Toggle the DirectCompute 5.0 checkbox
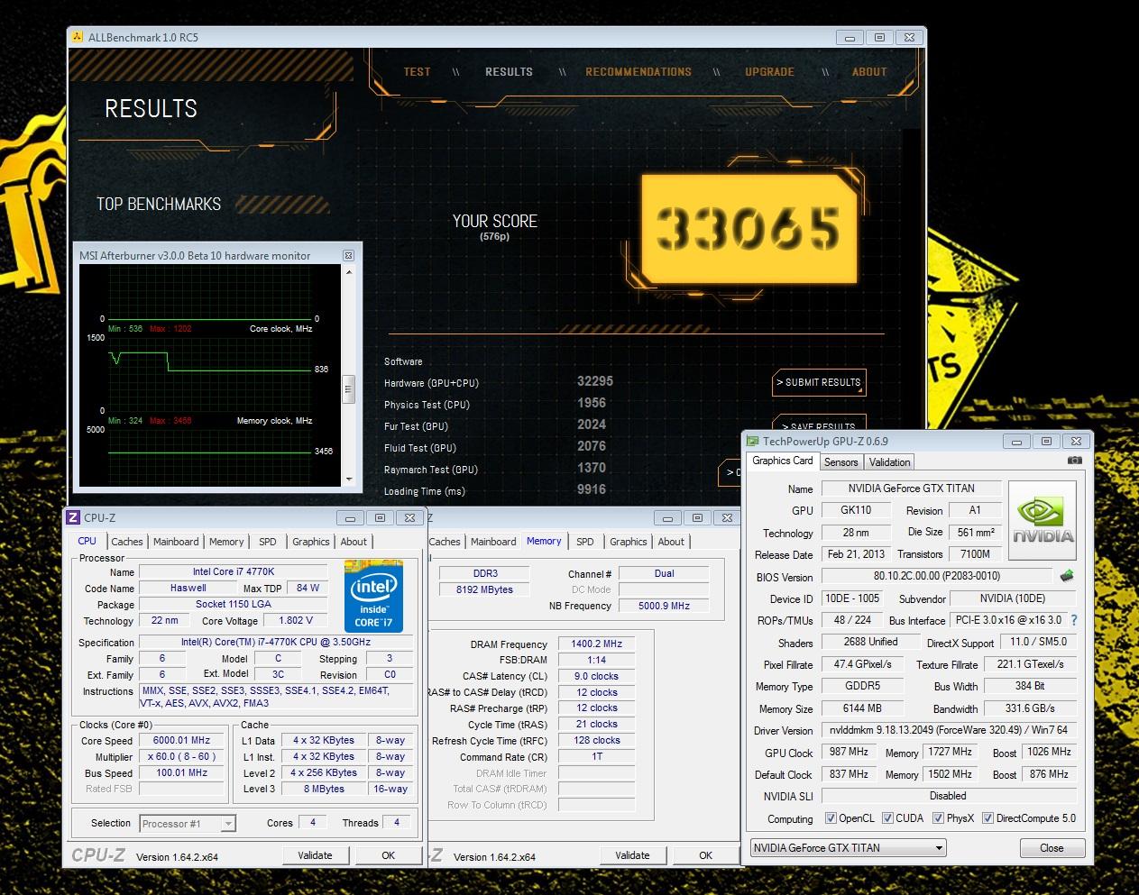 tap(987, 818)
